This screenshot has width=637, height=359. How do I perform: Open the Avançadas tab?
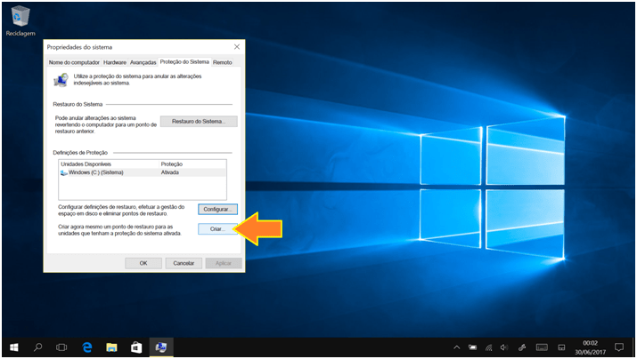(143, 63)
